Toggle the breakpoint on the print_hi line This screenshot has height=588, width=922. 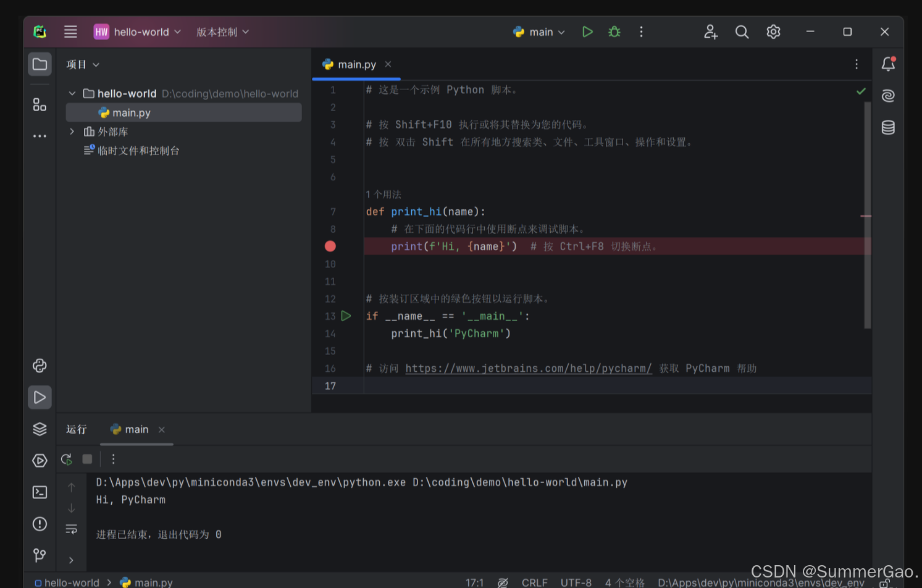(330, 246)
